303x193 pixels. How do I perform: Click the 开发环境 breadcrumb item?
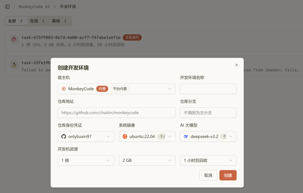68,7
